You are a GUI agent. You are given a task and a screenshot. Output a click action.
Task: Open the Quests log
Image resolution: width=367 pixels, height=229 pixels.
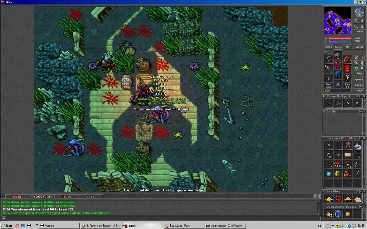tap(359, 79)
